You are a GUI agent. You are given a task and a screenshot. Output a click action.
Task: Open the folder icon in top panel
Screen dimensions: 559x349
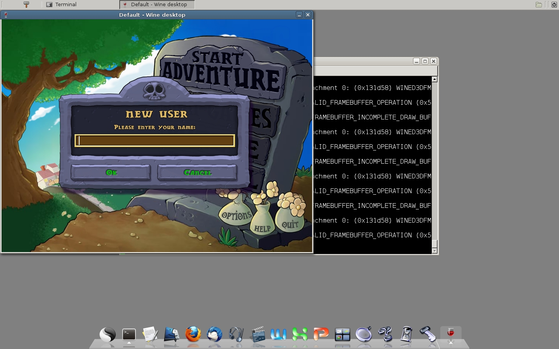(x=539, y=5)
